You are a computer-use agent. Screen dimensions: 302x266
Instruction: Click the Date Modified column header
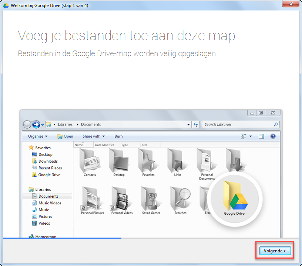(107, 145)
